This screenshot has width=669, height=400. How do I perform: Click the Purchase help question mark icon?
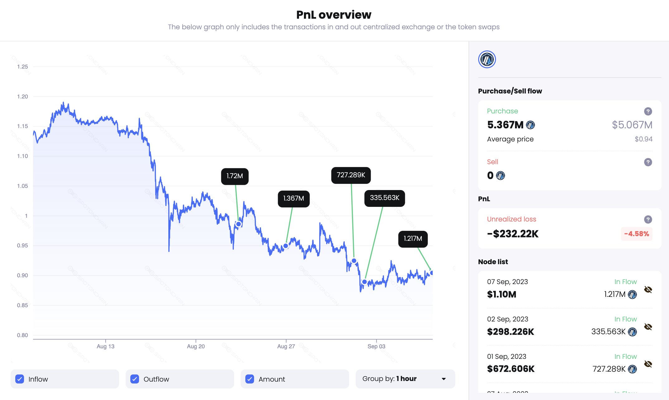648,111
